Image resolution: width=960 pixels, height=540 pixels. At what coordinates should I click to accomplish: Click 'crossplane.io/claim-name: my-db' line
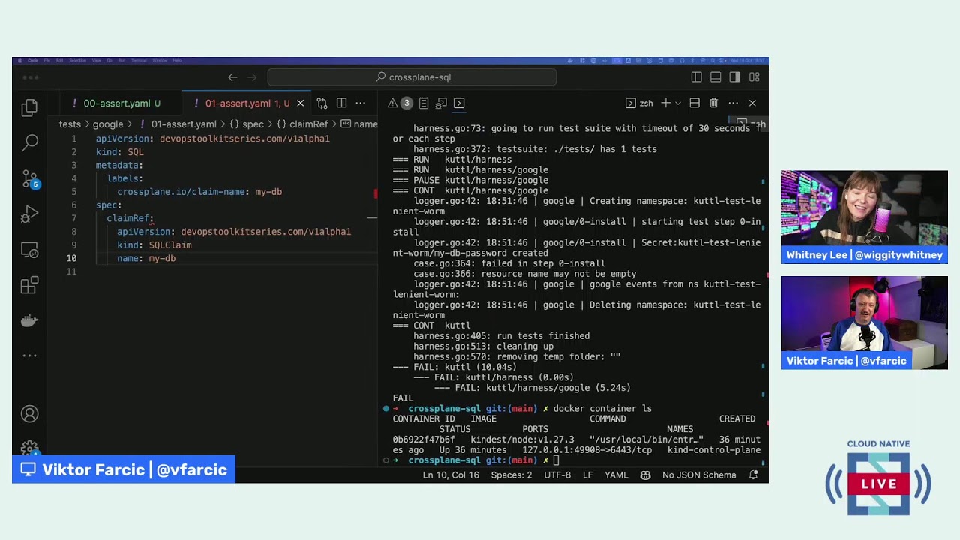[x=199, y=192]
